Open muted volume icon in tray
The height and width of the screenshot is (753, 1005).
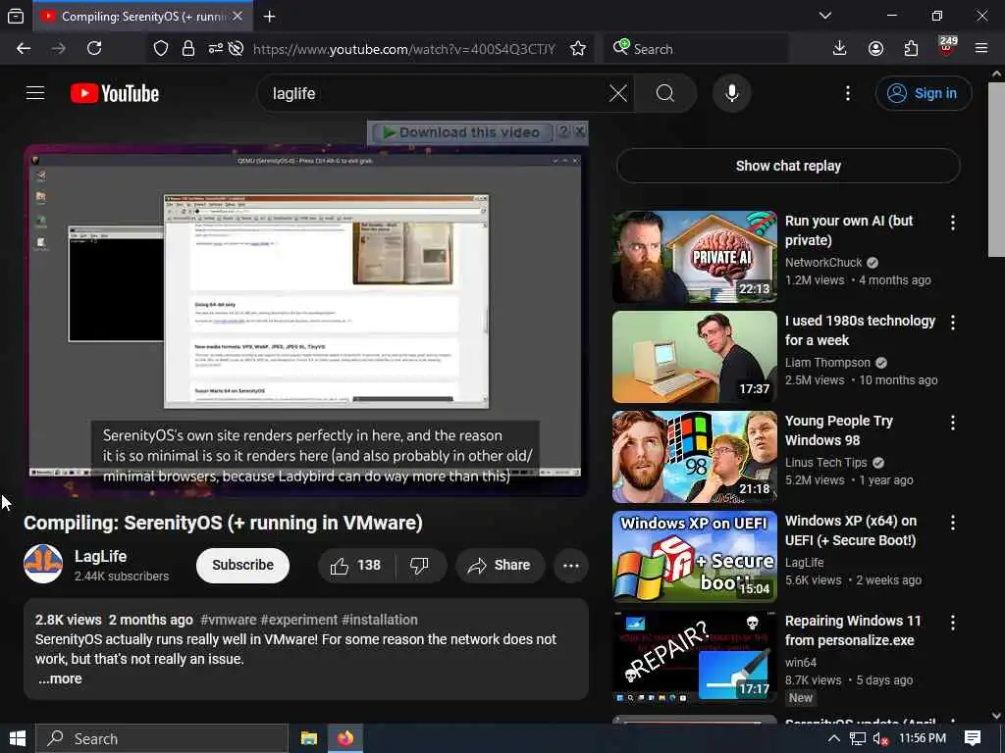(x=880, y=739)
